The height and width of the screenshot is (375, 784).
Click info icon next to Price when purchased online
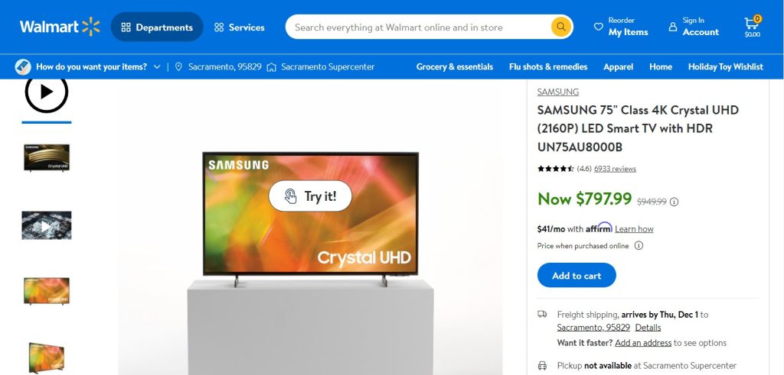click(x=639, y=245)
